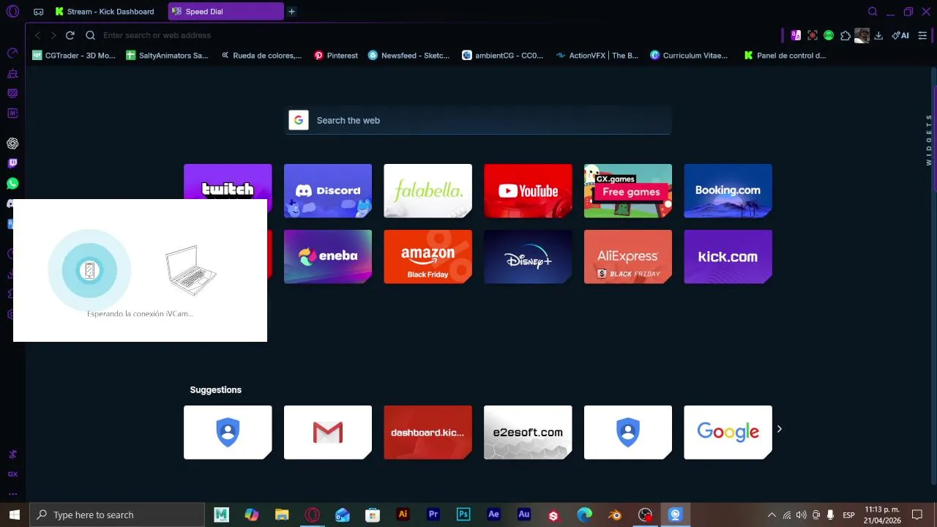Open the volume control in system tray
Image resolution: width=937 pixels, height=527 pixels.
point(801,515)
